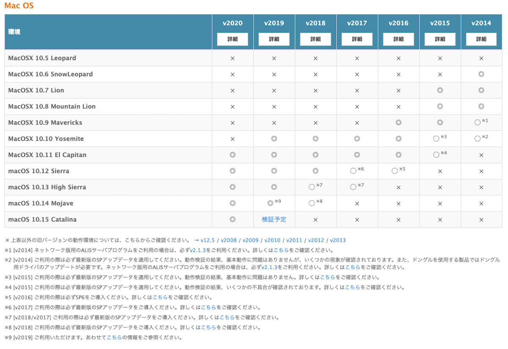The width and height of the screenshot is (508, 349).
Task: Click the 'v2020' column header text
Action: click(x=232, y=23)
